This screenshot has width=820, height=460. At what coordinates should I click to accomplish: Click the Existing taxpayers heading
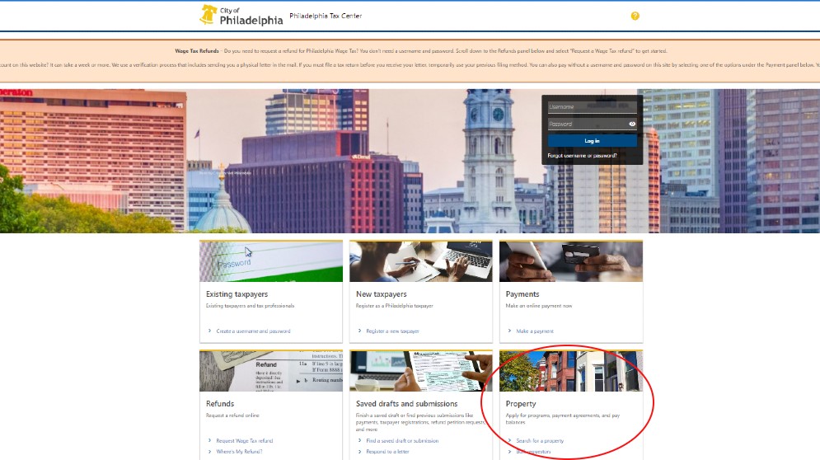237,294
